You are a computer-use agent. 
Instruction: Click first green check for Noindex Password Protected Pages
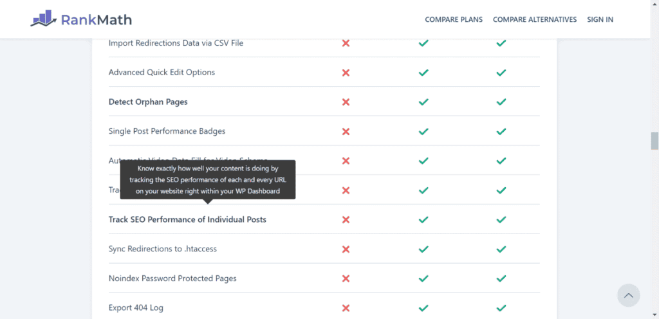coord(423,278)
